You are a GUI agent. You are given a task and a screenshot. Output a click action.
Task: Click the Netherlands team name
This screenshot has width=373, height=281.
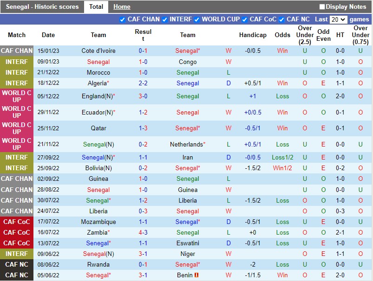coord(188,144)
